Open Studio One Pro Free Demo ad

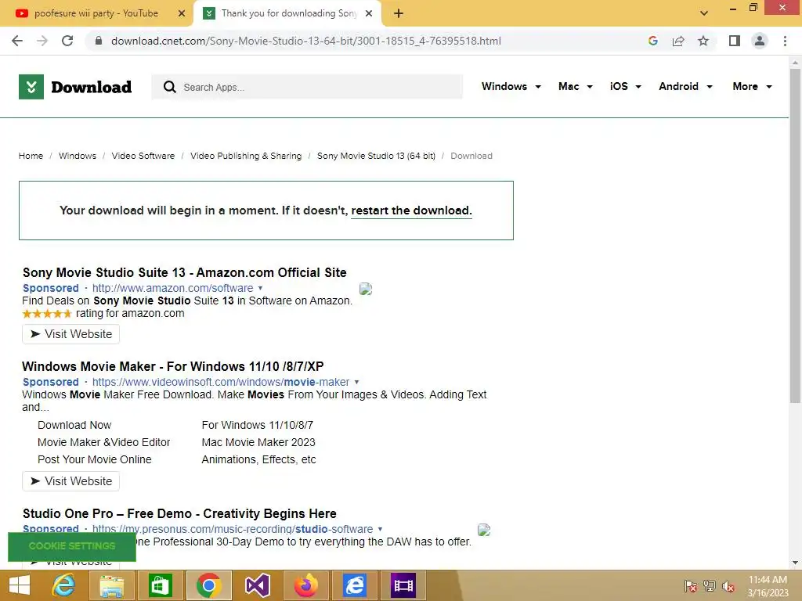pos(179,513)
